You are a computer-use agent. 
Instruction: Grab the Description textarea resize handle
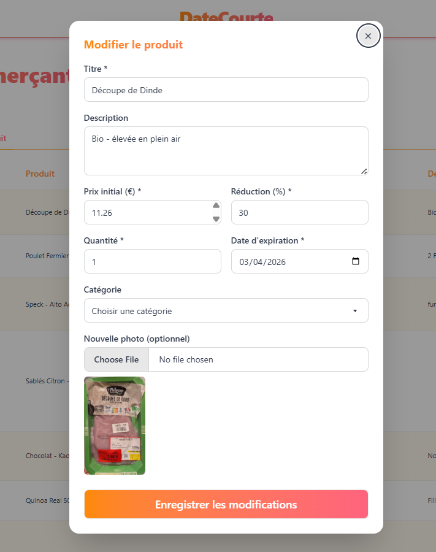(364, 172)
